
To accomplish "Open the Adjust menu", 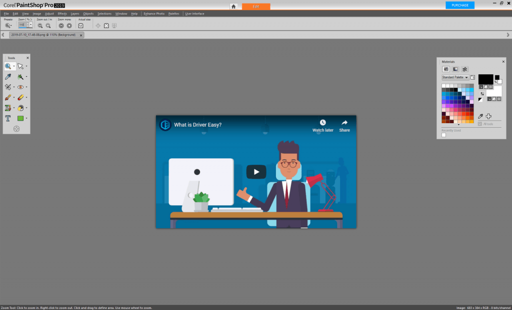I will click(x=49, y=14).
